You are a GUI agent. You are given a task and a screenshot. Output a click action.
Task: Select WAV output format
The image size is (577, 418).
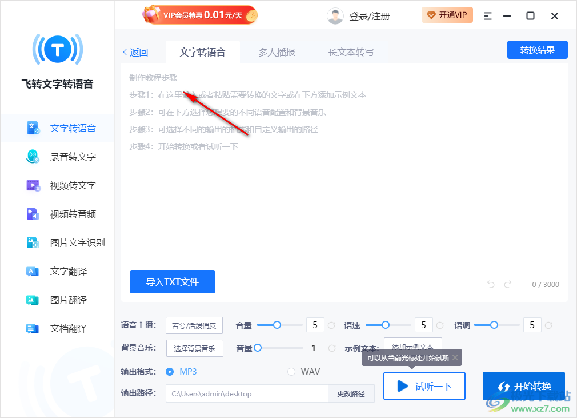[291, 372]
